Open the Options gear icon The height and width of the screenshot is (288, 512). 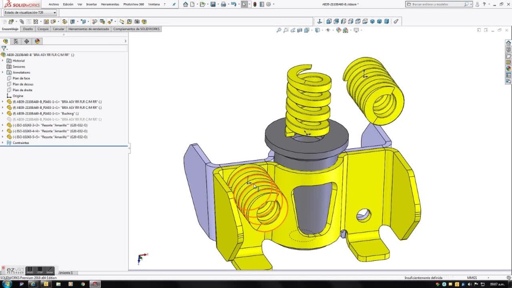[x=268, y=4]
